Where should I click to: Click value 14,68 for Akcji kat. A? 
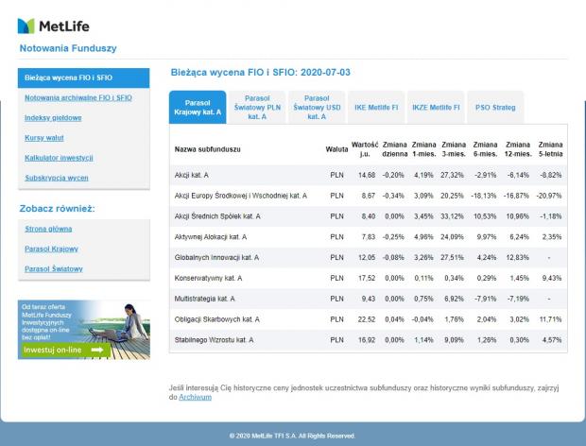pos(367,175)
